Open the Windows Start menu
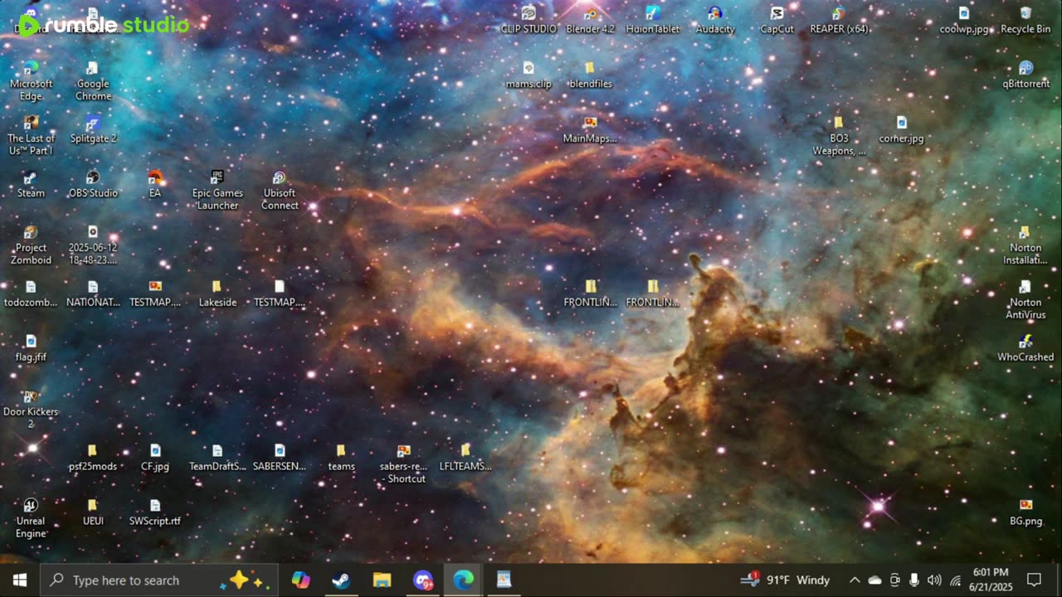The image size is (1062, 597). [x=20, y=580]
